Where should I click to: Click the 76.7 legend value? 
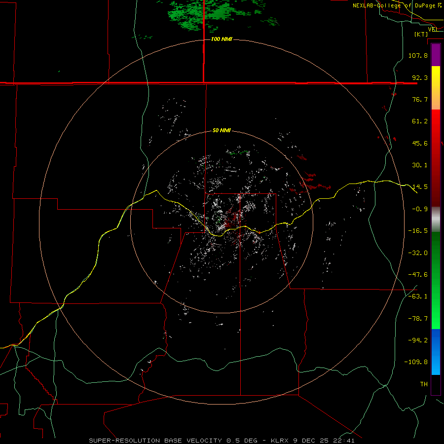[420, 99]
